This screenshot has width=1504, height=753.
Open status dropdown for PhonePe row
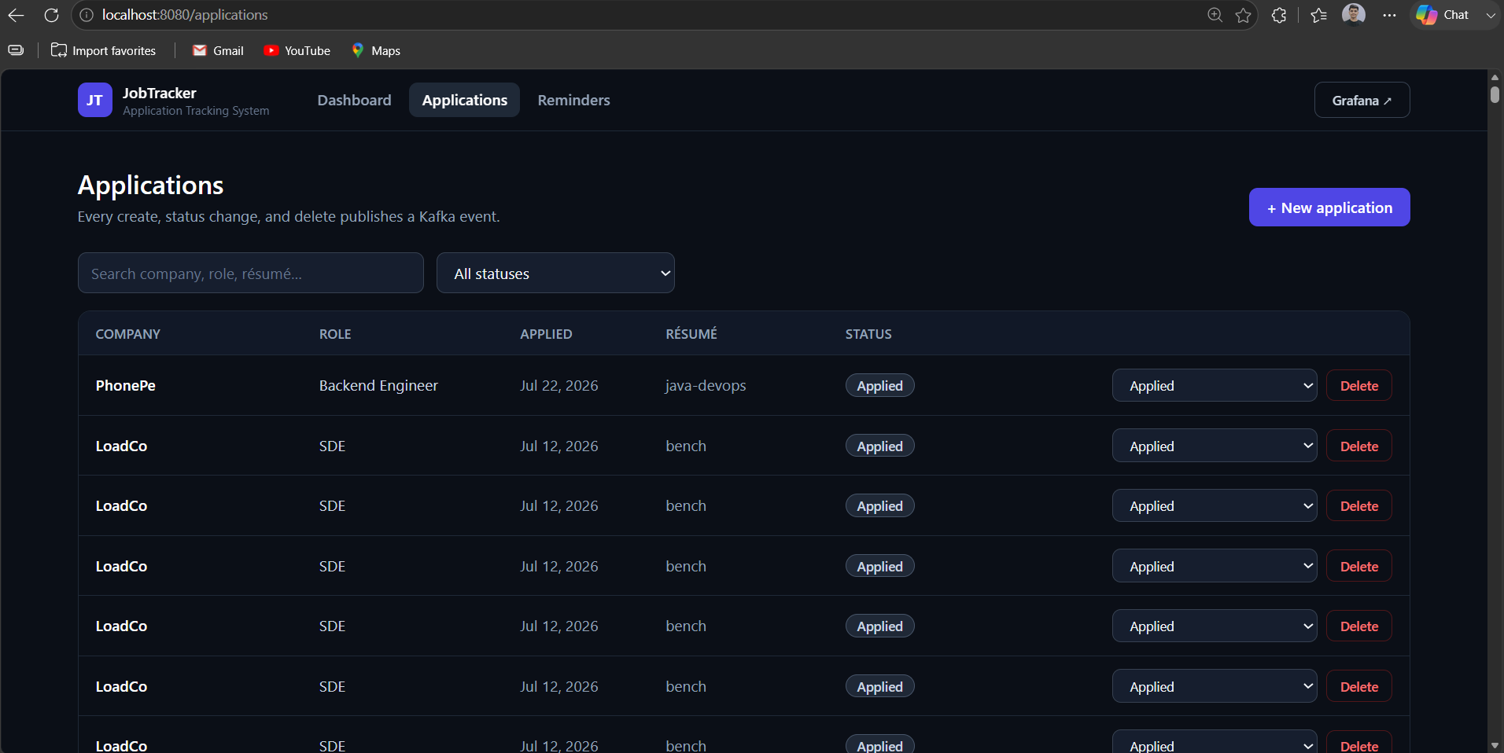(1215, 385)
